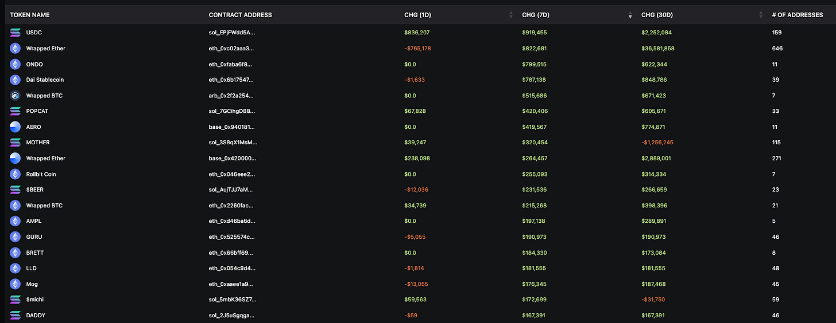Click contract address sol_7GCihgDB8...
This screenshot has height=323, width=836.
[232, 111]
